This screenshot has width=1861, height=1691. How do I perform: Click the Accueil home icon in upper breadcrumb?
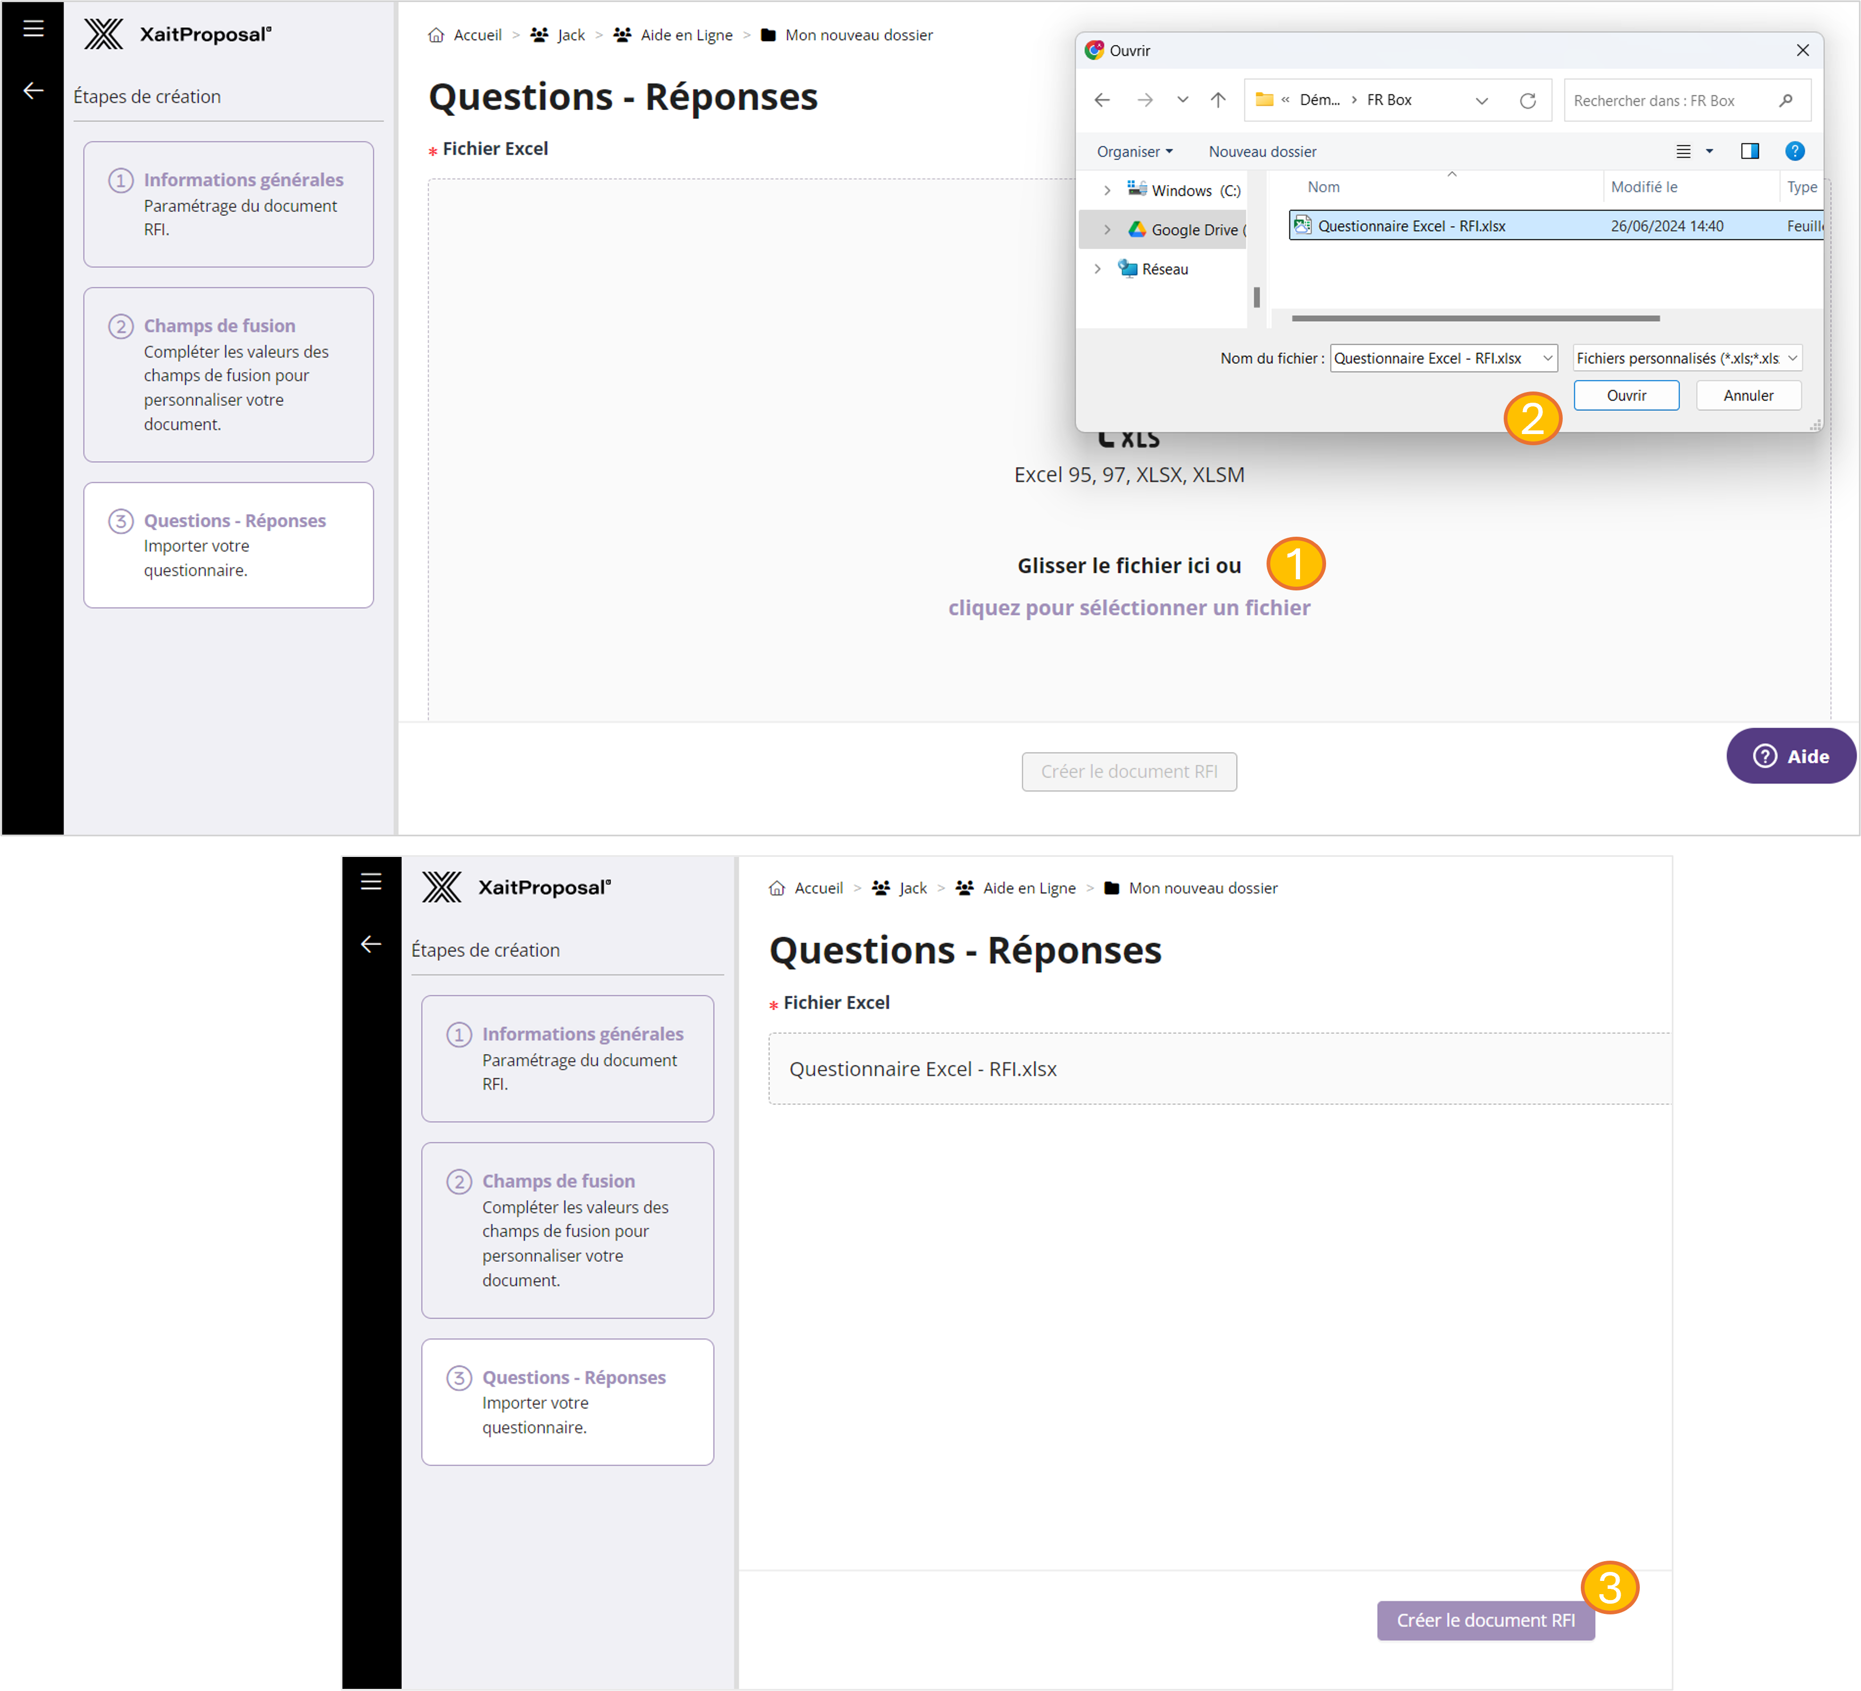coord(437,35)
